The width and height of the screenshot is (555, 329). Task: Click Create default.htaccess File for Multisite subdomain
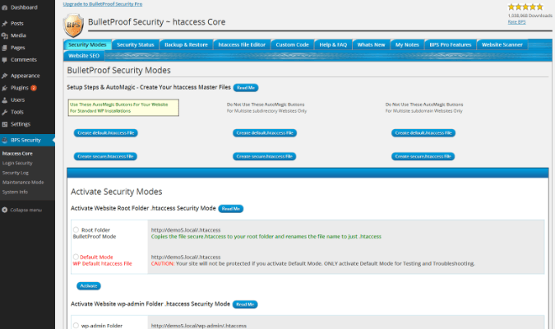point(423,132)
